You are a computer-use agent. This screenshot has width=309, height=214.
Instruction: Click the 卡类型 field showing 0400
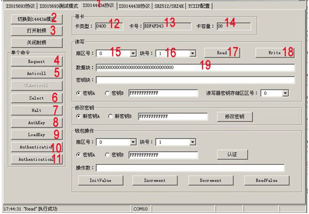[110, 26]
